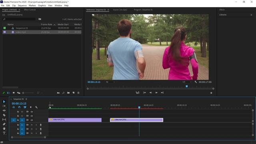This screenshot has width=256, height=144.
Task: Toggle A2 track targeting button
Action: click(22, 129)
